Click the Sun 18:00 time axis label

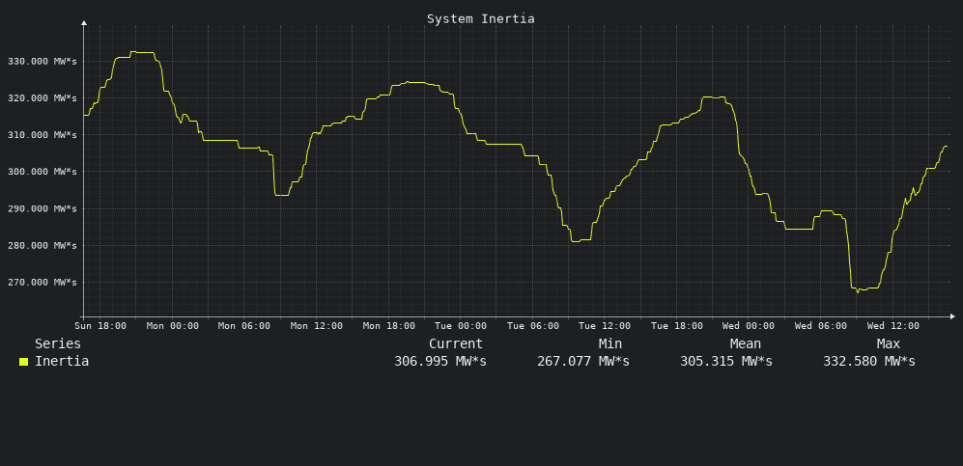click(100, 325)
